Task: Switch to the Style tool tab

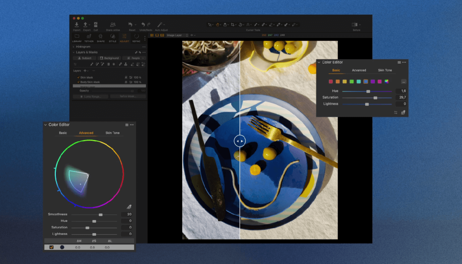Action: (x=113, y=38)
